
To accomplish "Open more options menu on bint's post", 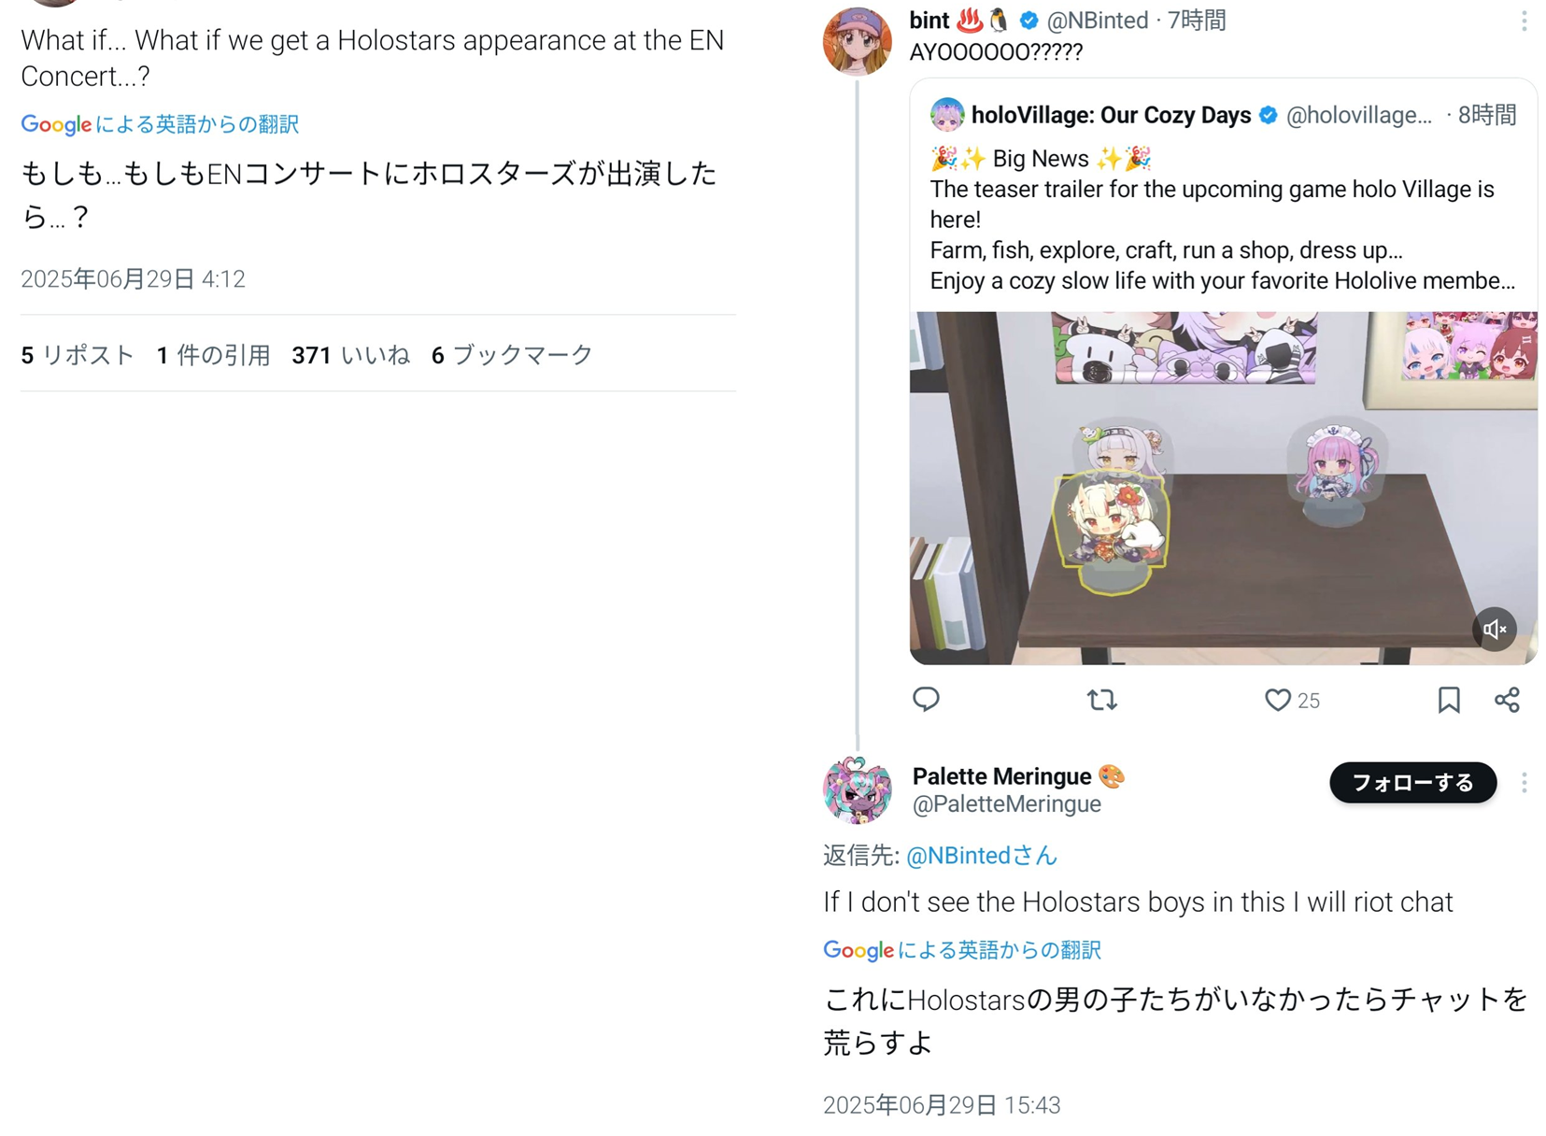I will point(1524,21).
